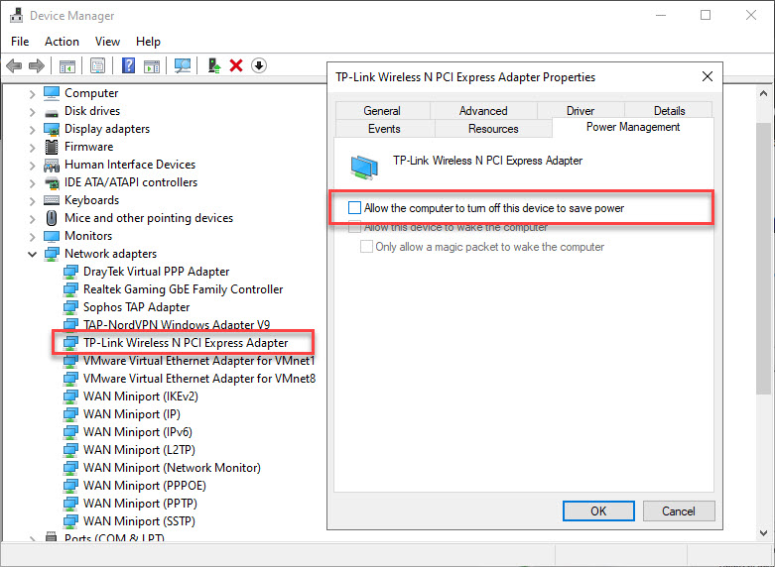The width and height of the screenshot is (775, 567).
Task: Click the adapter icon in the Properties dialog
Action: (364, 167)
